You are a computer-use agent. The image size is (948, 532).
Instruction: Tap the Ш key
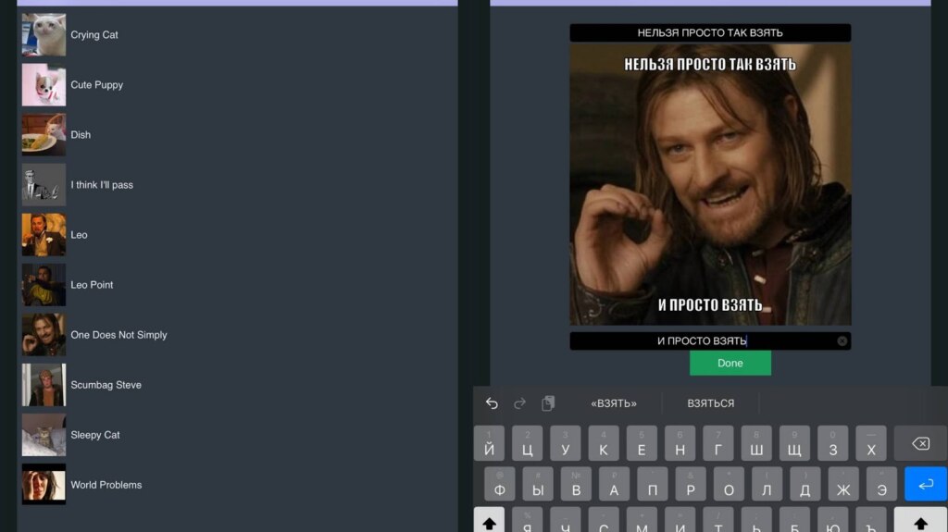tap(756, 444)
